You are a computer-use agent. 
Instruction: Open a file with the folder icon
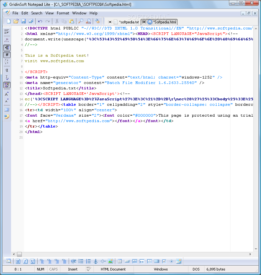coord(16,21)
